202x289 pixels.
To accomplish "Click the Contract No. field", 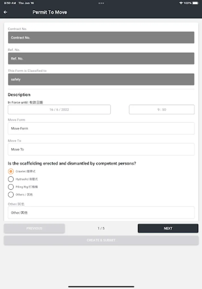I will (101, 38).
